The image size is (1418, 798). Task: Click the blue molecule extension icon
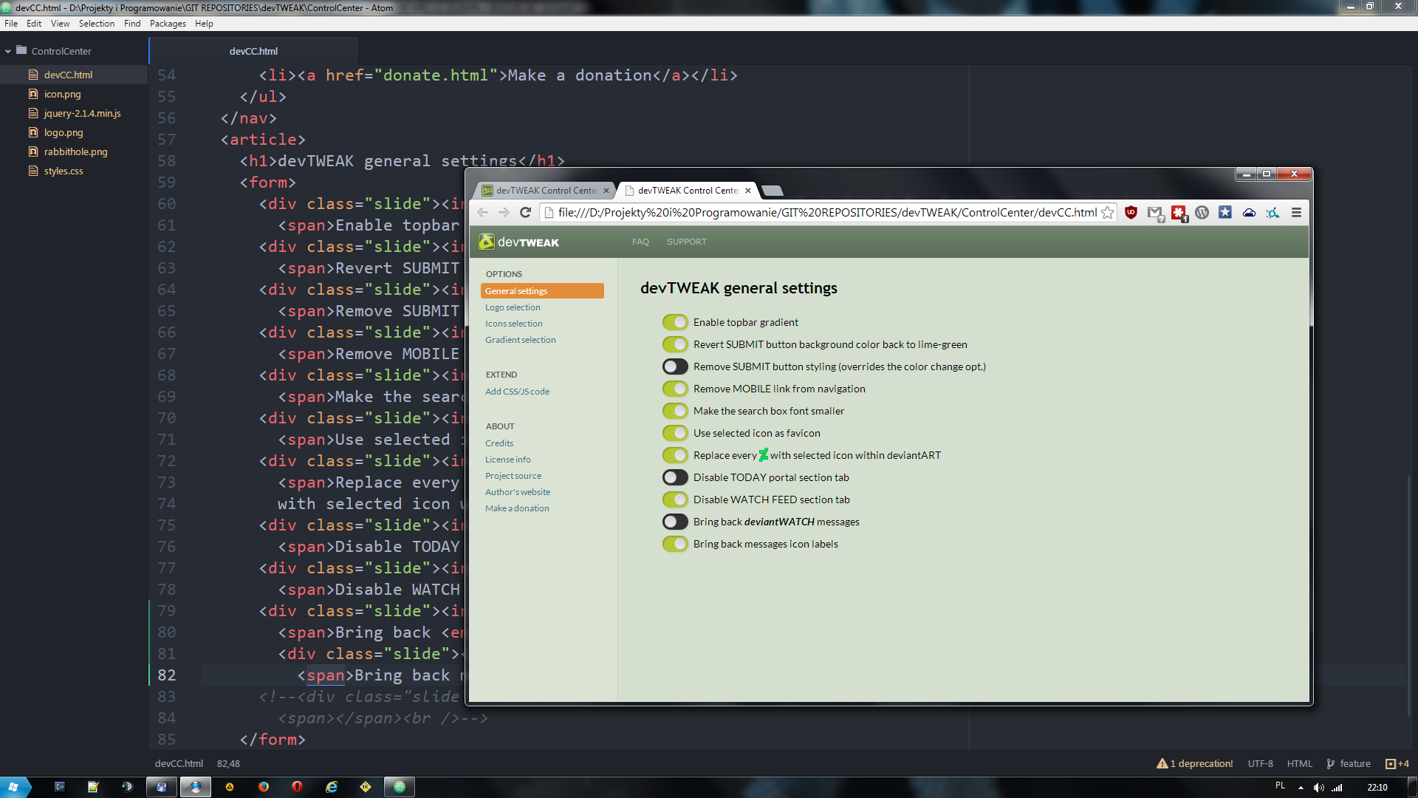1273,213
